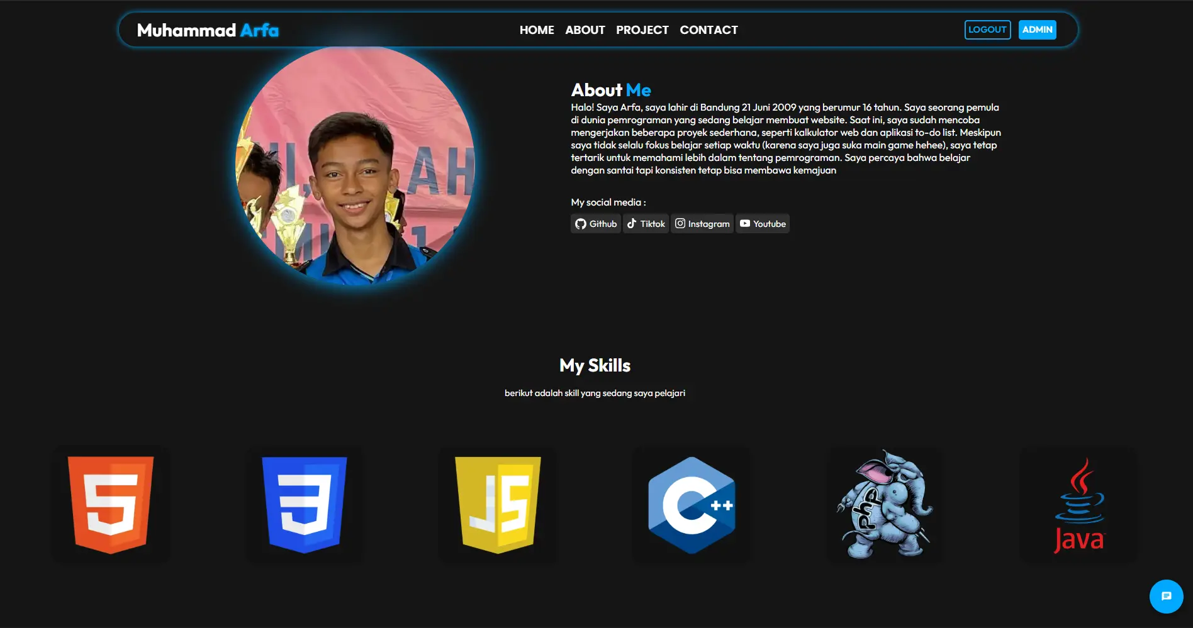Visit the Instagram social link
Screen dimensions: 1193x628
[702, 224]
